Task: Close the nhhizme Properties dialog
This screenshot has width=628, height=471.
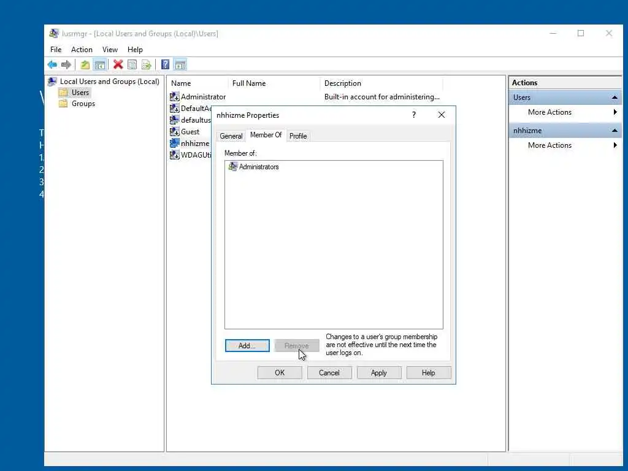Action: coord(442,115)
